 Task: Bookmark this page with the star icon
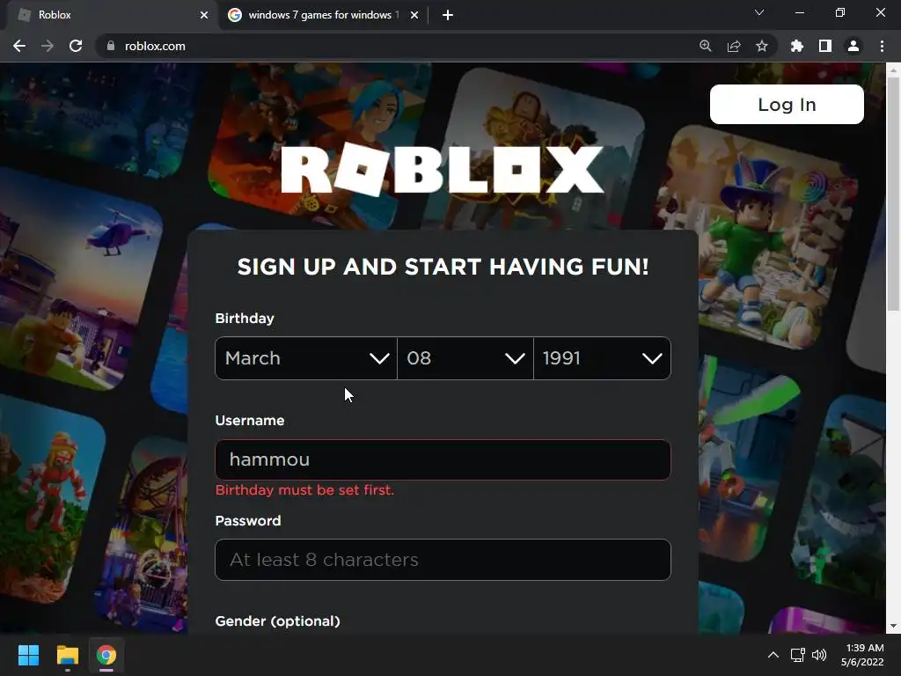pyautogui.click(x=762, y=46)
